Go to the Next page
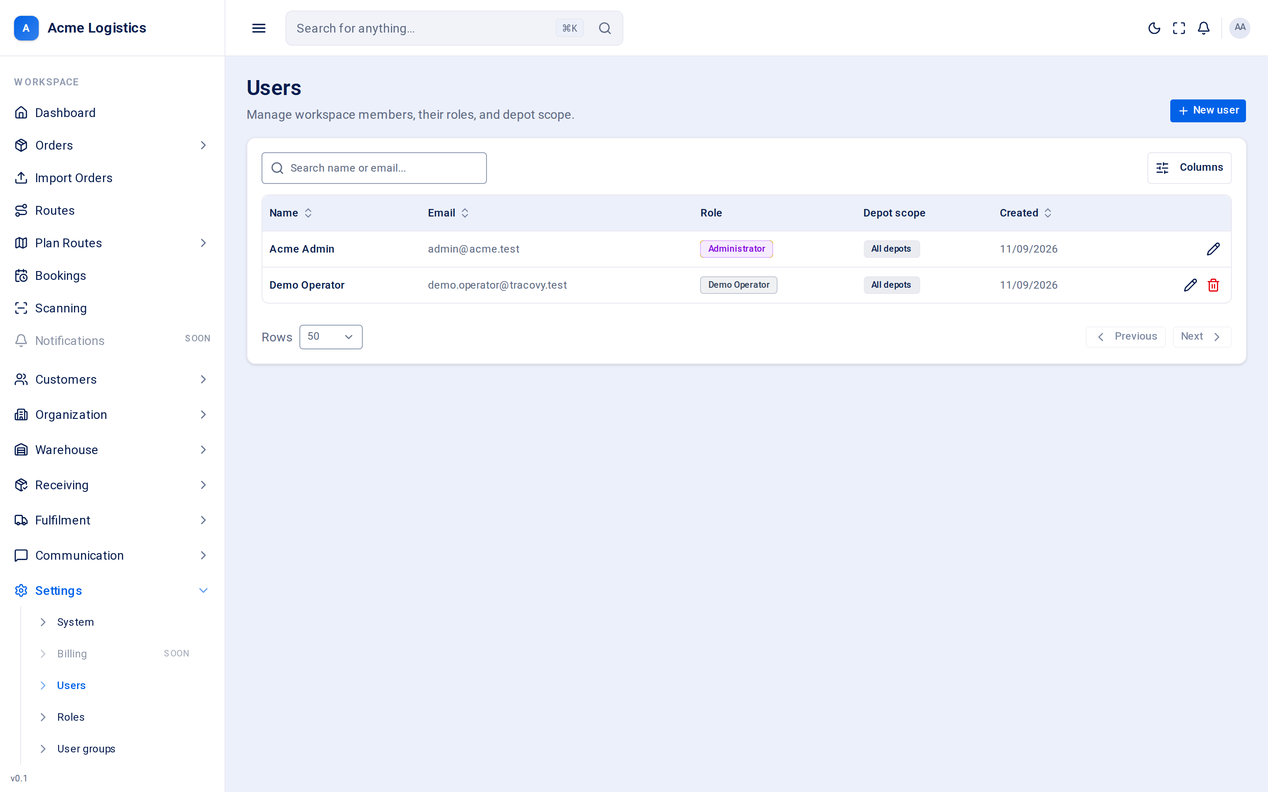The image size is (1268, 792). tap(1202, 337)
